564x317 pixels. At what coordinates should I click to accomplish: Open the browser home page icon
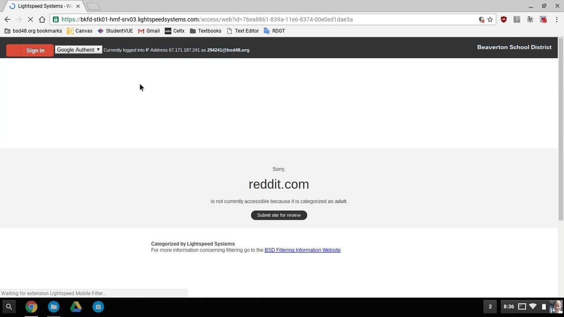coord(42,19)
